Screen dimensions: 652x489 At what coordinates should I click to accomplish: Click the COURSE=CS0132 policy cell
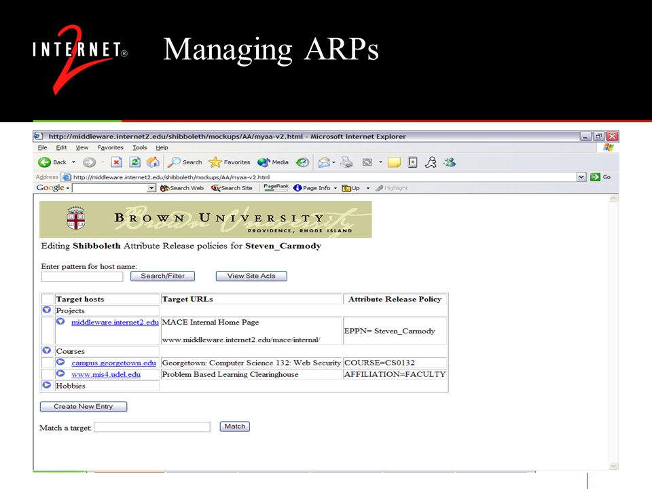395,363
